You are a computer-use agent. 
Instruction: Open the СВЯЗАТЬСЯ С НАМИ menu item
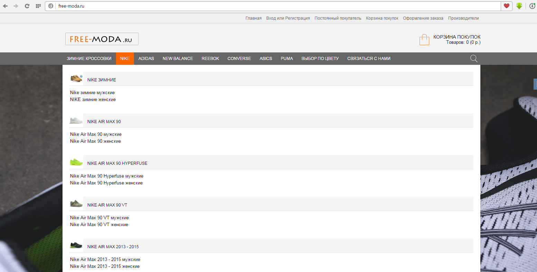pyautogui.click(x=369, y=59)
